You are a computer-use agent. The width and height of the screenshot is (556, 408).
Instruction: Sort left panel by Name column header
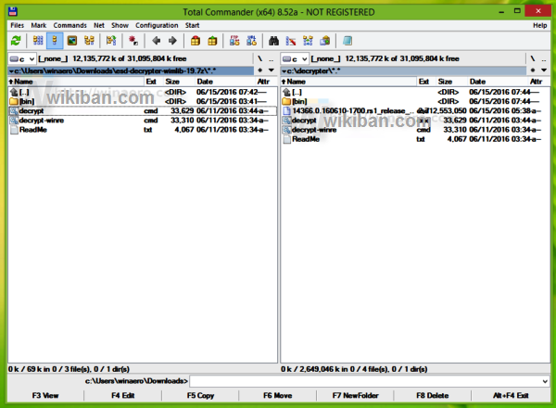[76, 82]
